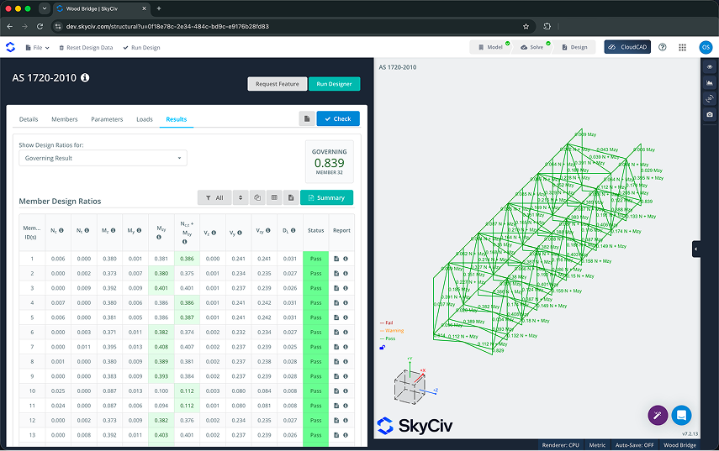Open the purple magic wand assistant button
719x451 pixels.
658,415
